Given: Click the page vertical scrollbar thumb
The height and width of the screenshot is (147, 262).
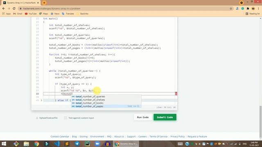Looking at the screenshot, I should pos(260,122).
